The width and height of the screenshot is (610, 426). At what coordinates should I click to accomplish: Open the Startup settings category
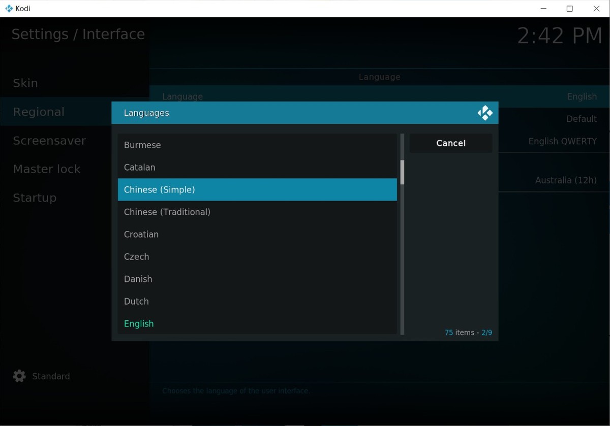pos(75,198)
